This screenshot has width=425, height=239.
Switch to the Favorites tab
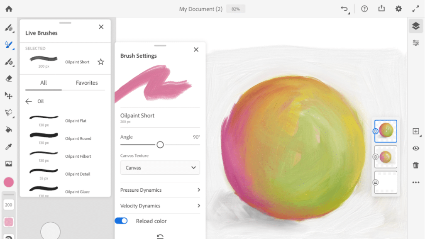(86, 83)
